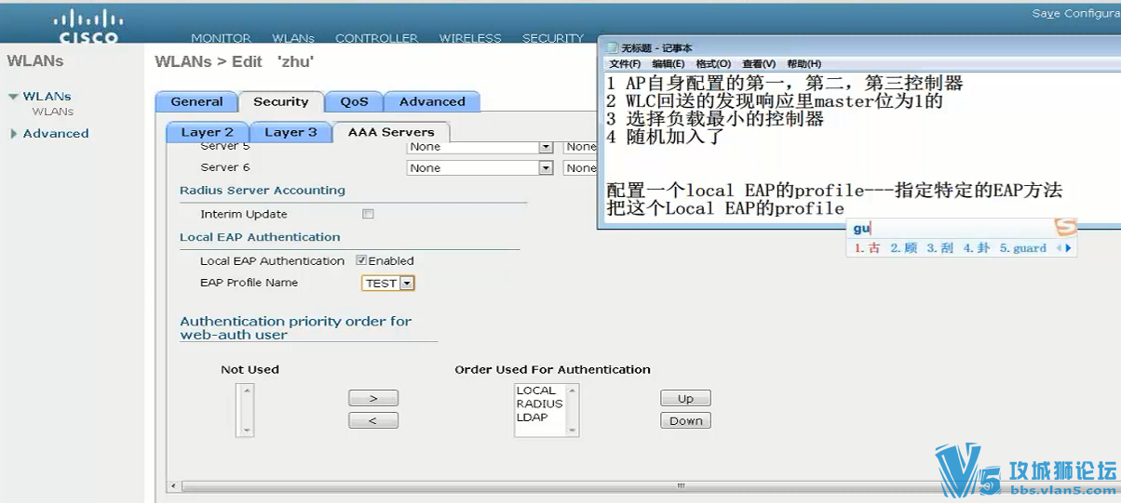Move selected item to Order Used list

373,398
